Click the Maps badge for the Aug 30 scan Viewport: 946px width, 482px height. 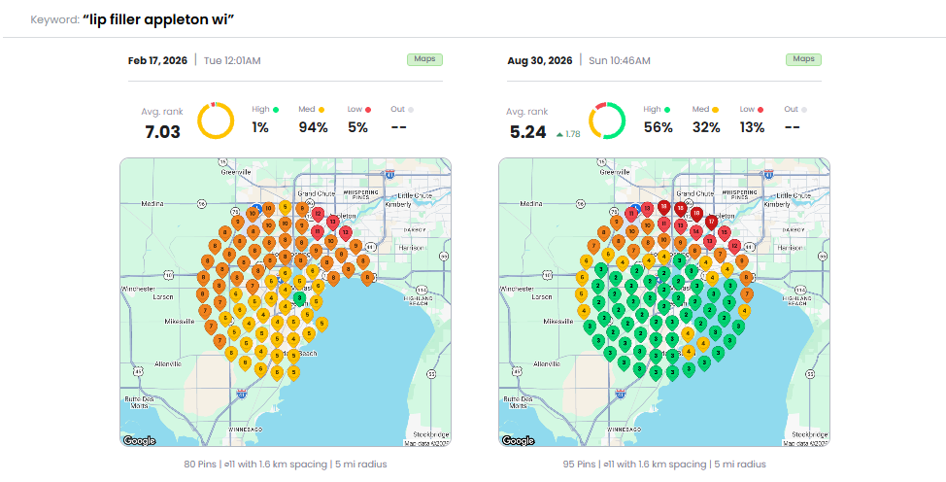(x=803, y=59)
